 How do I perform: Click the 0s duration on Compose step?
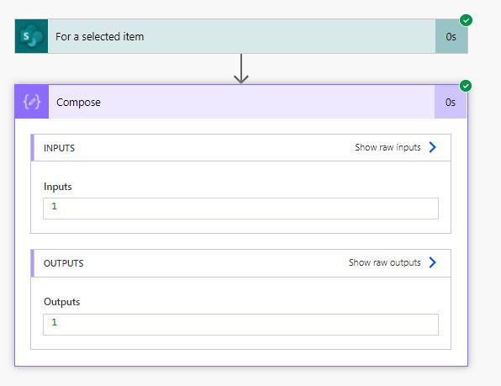451,102
